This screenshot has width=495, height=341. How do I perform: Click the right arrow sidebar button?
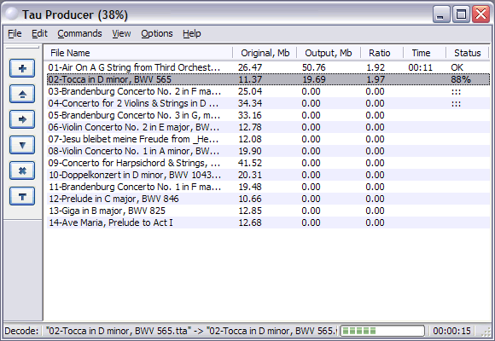tap(22, 119)
